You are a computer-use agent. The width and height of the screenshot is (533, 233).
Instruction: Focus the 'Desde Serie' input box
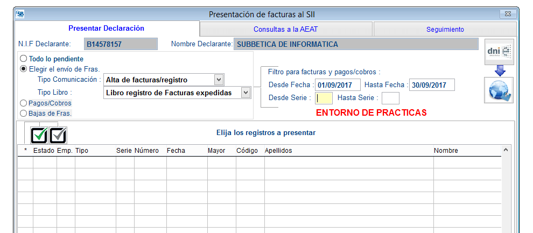(324, 98)
